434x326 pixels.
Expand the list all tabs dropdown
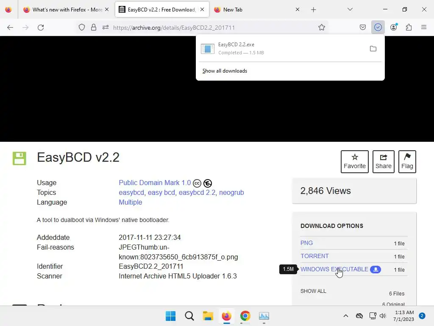coord(350,9)
